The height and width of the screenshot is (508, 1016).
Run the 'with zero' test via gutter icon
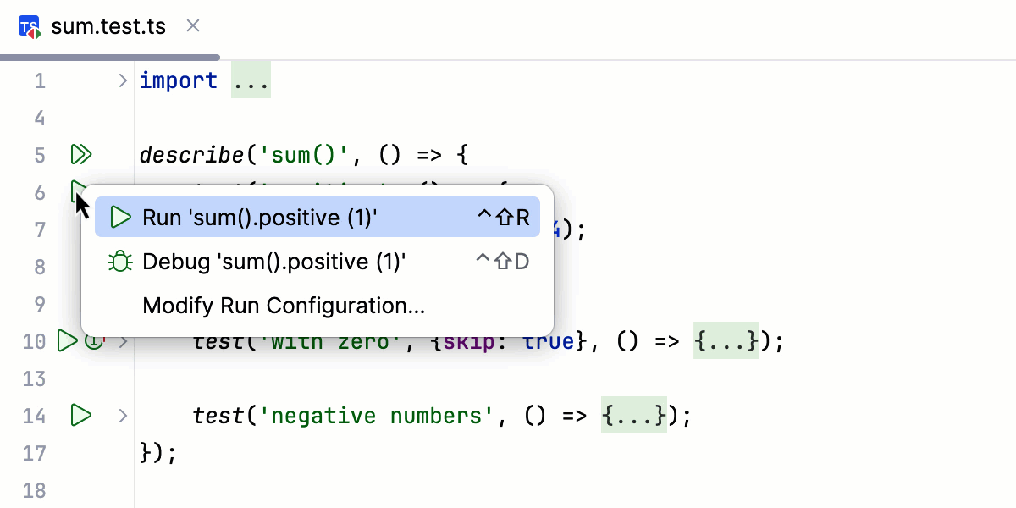pos(66,341)
